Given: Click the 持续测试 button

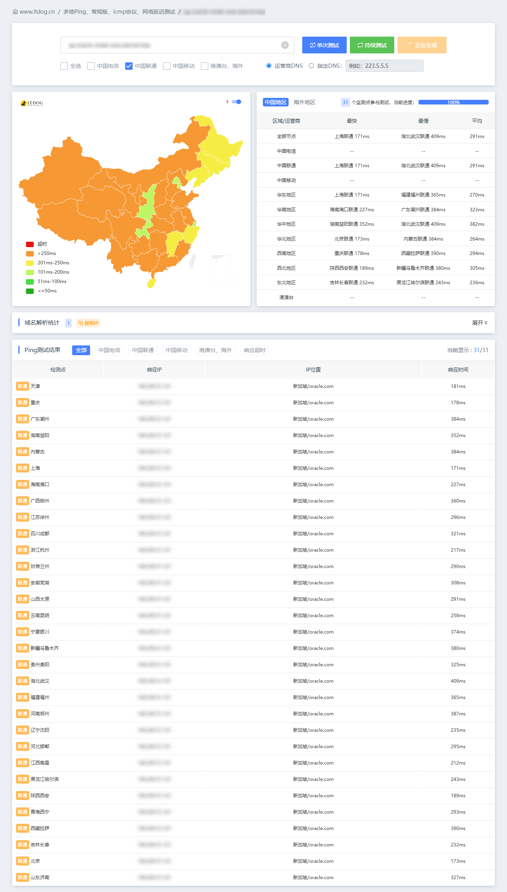Looking at the screenshot, I should click(372, 45).
